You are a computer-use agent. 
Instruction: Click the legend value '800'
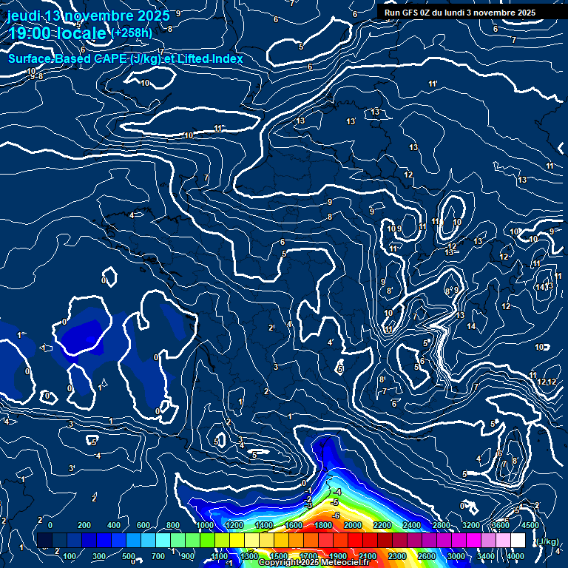pos(173,525)
